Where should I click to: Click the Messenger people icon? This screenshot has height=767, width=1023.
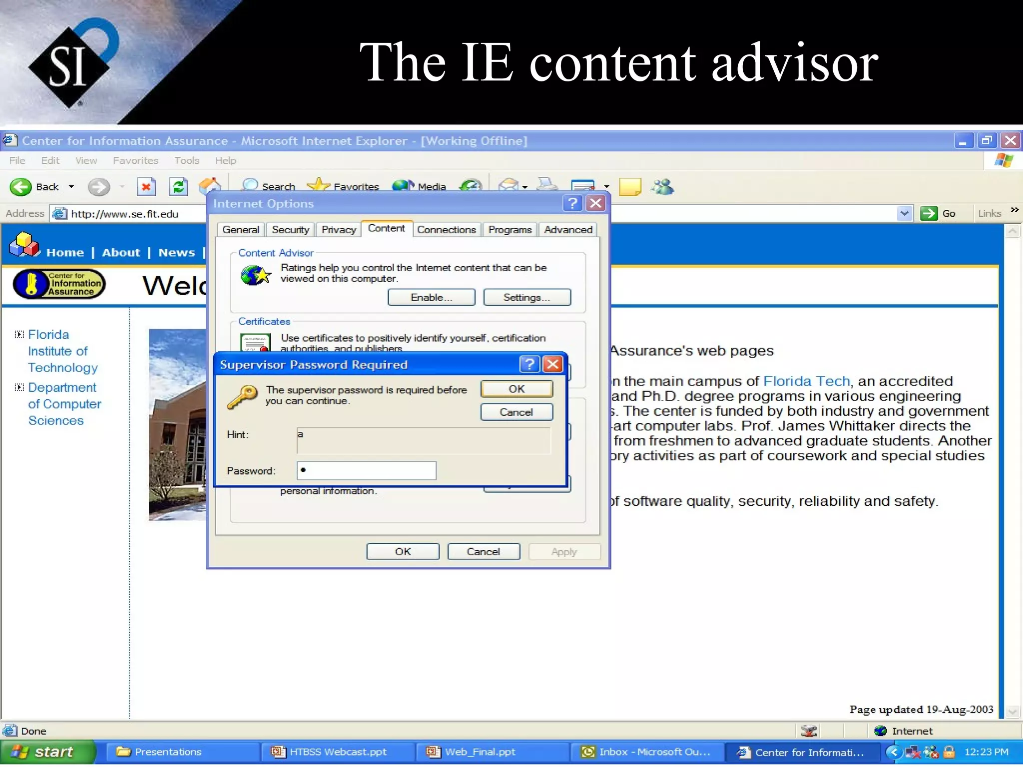662,187
